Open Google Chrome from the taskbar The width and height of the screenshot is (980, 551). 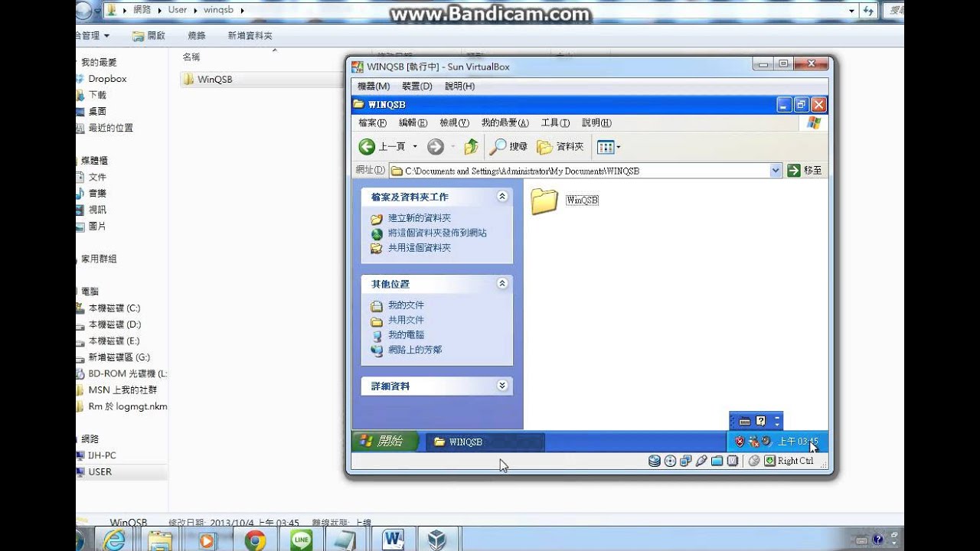(x=255, y=540)
